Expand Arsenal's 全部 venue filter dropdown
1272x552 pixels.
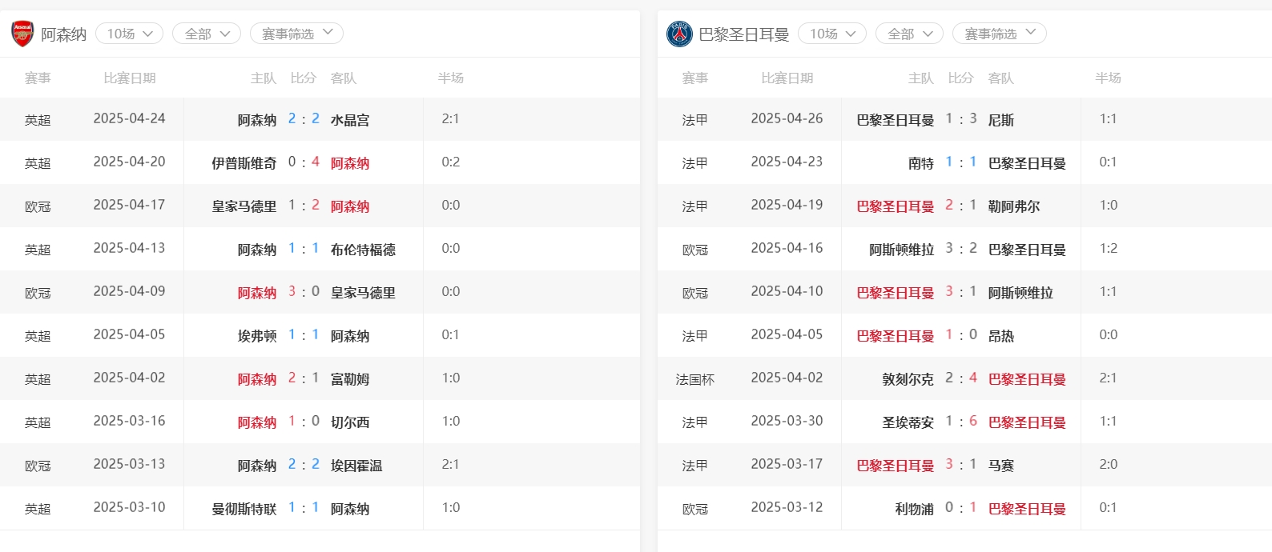pyautogui.click(x=207, y=34)
